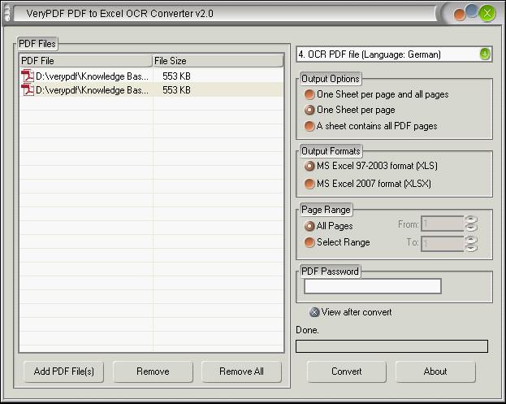Click the blue circle button in title bar

click(x=472, y=11)
